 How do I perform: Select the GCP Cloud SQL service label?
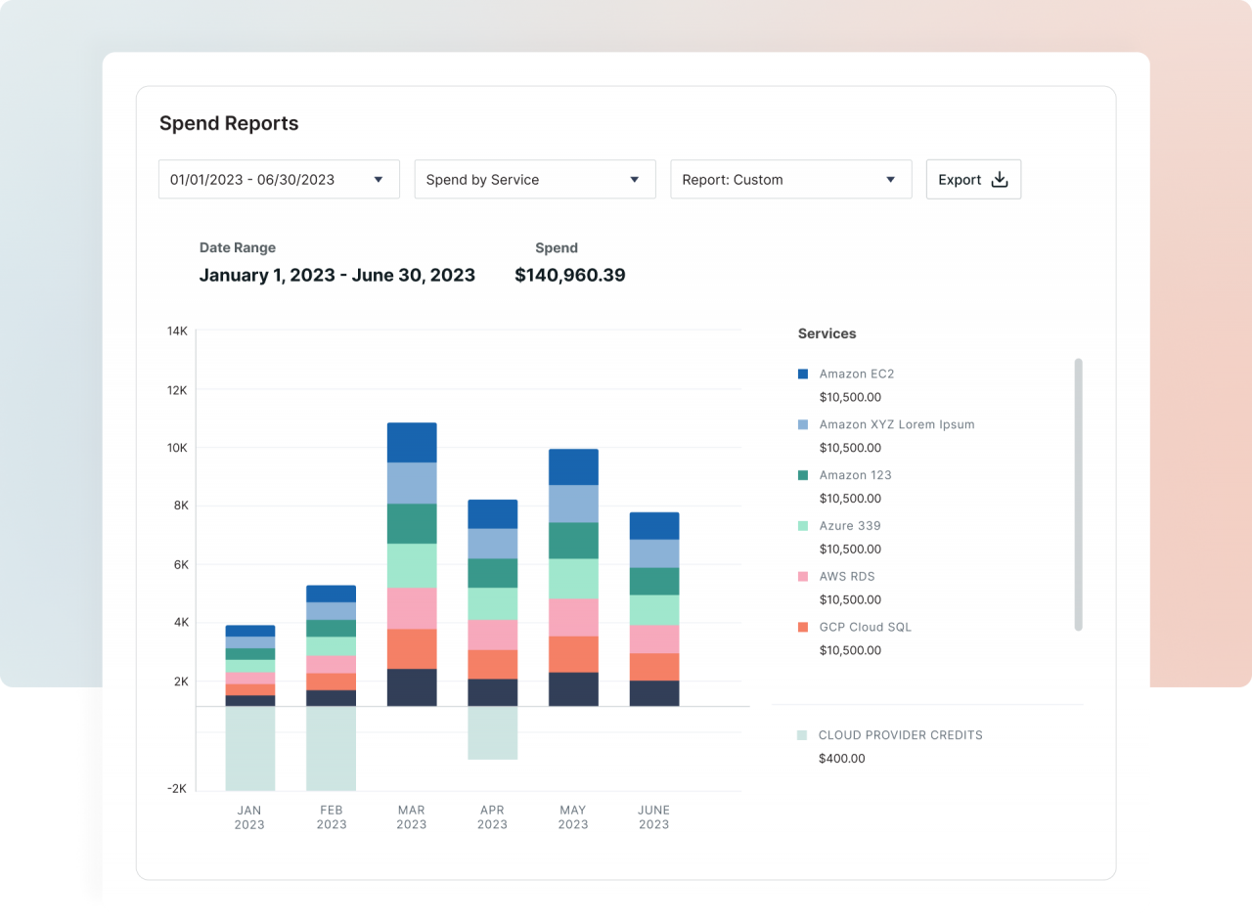pyautogui.click(x=865, y=627)
